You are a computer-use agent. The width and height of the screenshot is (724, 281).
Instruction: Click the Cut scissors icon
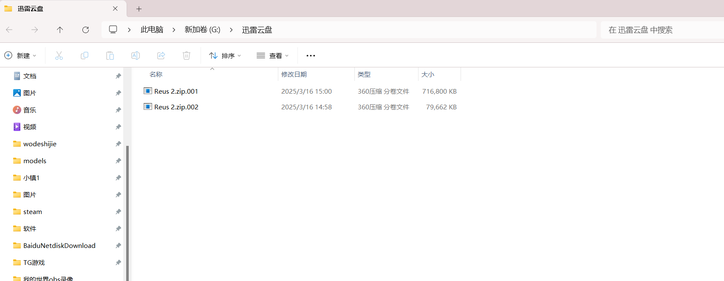(59, 56)
